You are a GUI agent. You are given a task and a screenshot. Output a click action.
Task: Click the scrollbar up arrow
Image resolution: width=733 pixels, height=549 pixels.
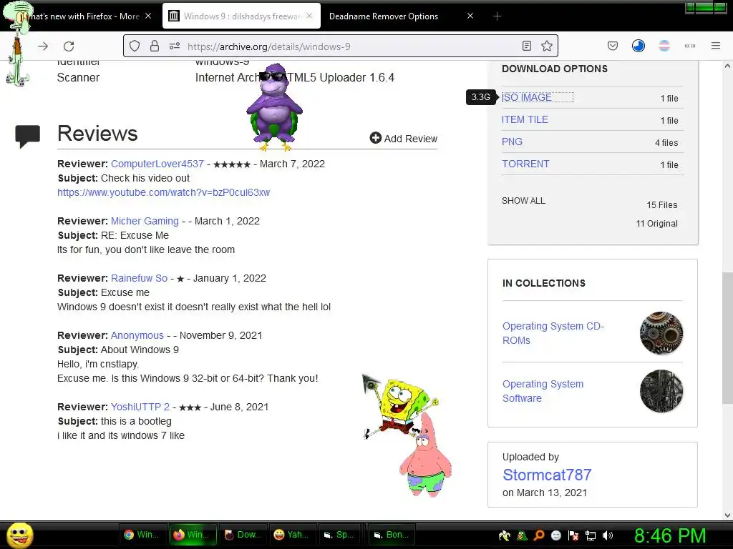coord(727,66)
